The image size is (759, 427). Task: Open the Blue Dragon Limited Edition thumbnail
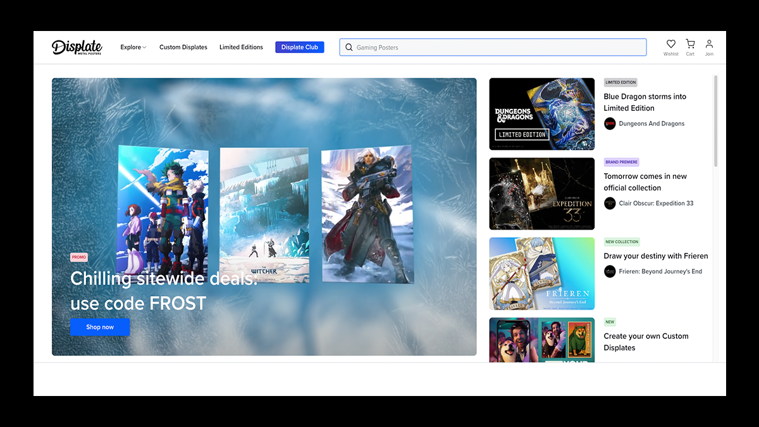542,114
